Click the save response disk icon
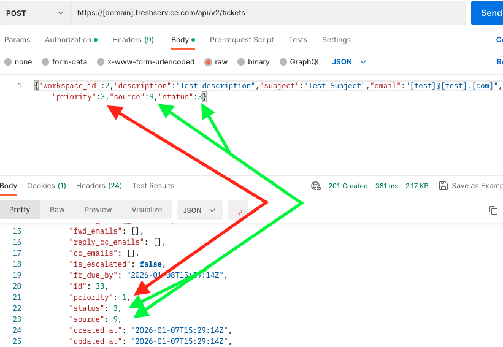Viewport: 503px width, 347px height. pyautogui.click(x=443, y=186)
